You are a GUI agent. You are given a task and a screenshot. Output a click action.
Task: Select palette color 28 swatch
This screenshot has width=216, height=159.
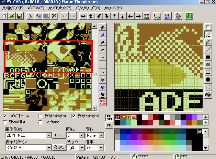click(128, 117)
